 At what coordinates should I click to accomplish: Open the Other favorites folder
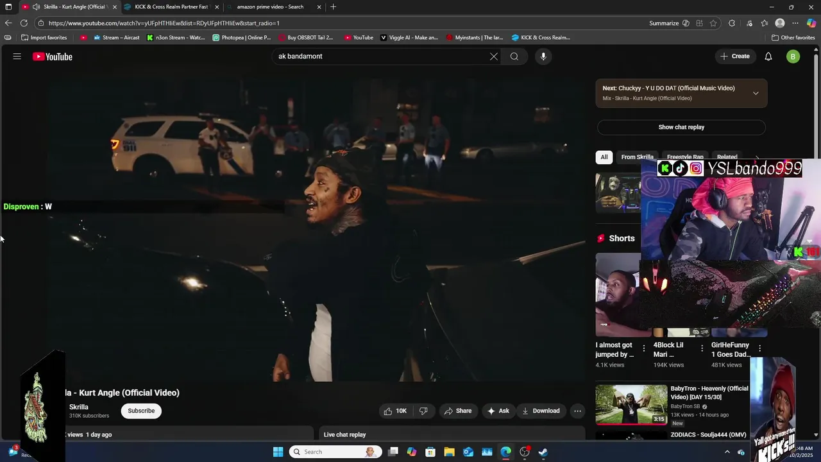coord(793,38)
